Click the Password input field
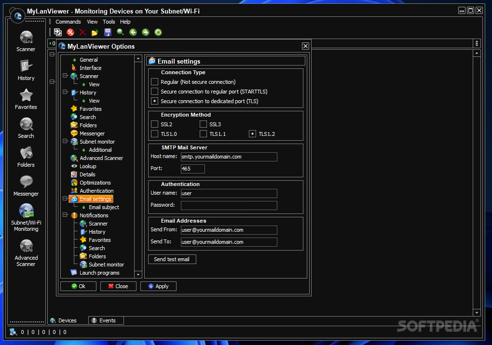The height and width of the screenshot is (345, 492). pyautogui.click(x=229, y=206)
